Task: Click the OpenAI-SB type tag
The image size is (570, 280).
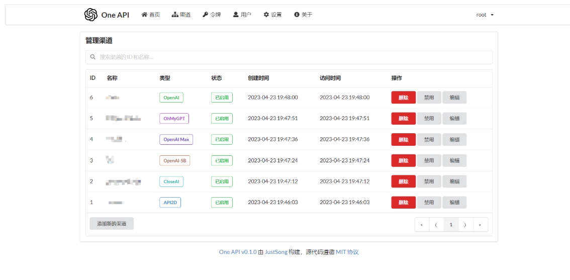Action: pyautogui.click(x=175, y=160)
